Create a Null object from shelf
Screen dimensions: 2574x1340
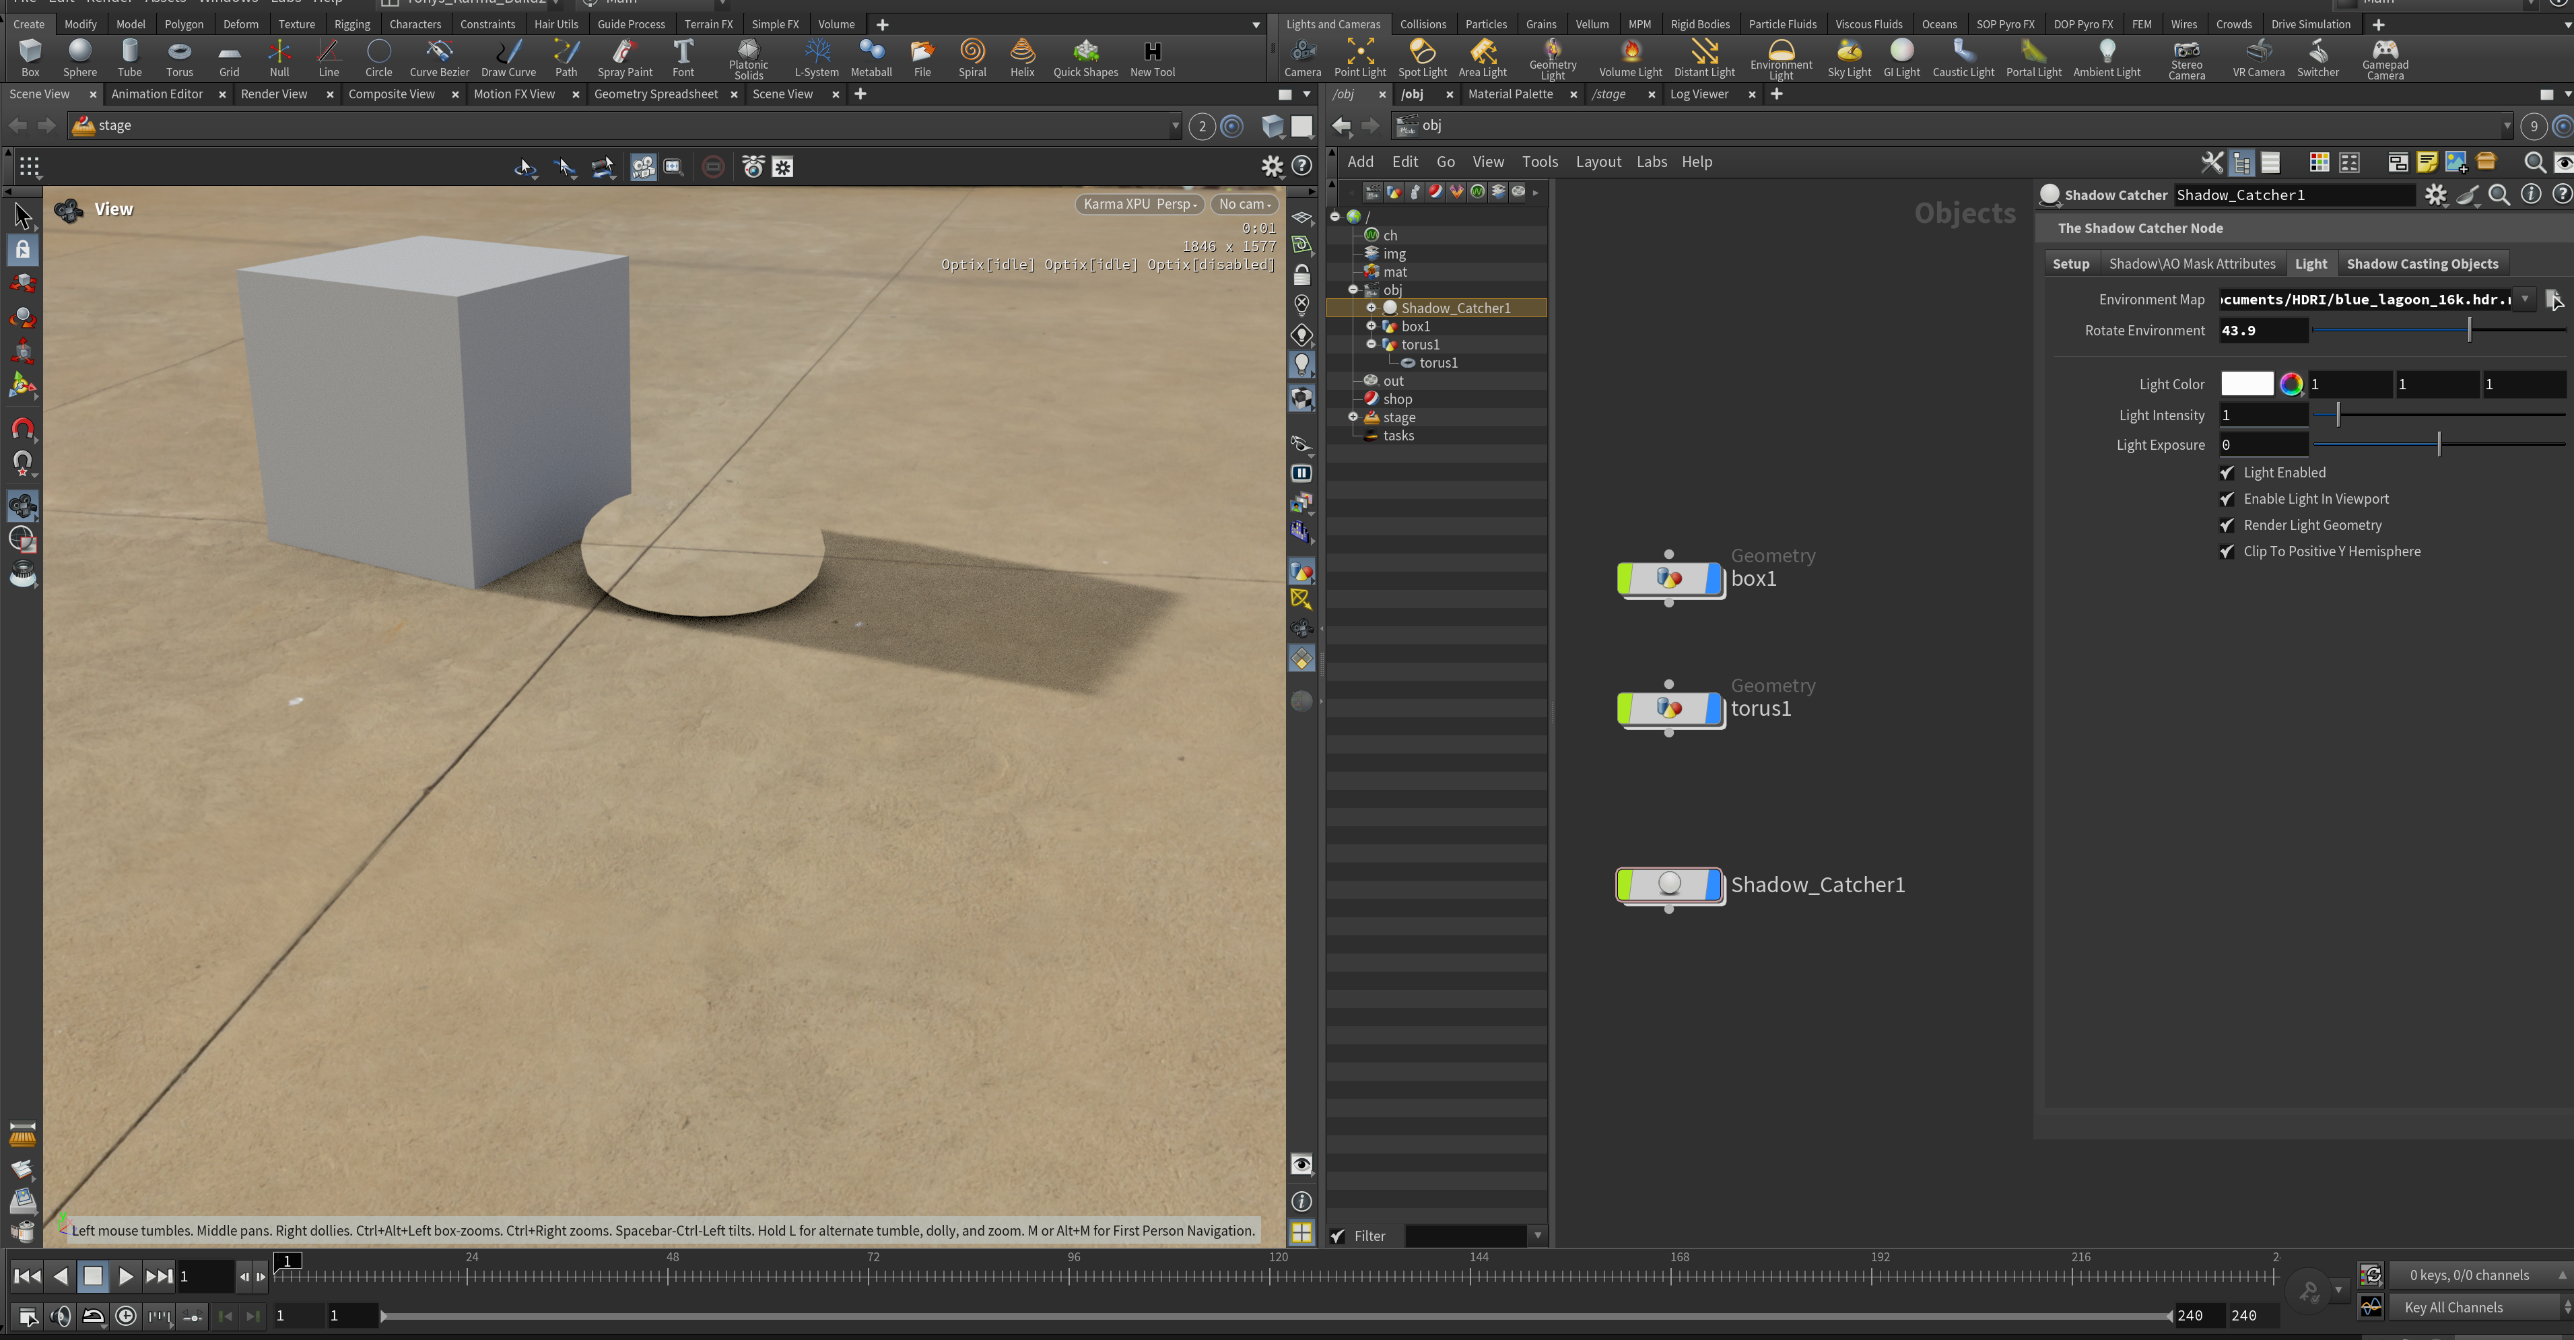coord(280,58)
